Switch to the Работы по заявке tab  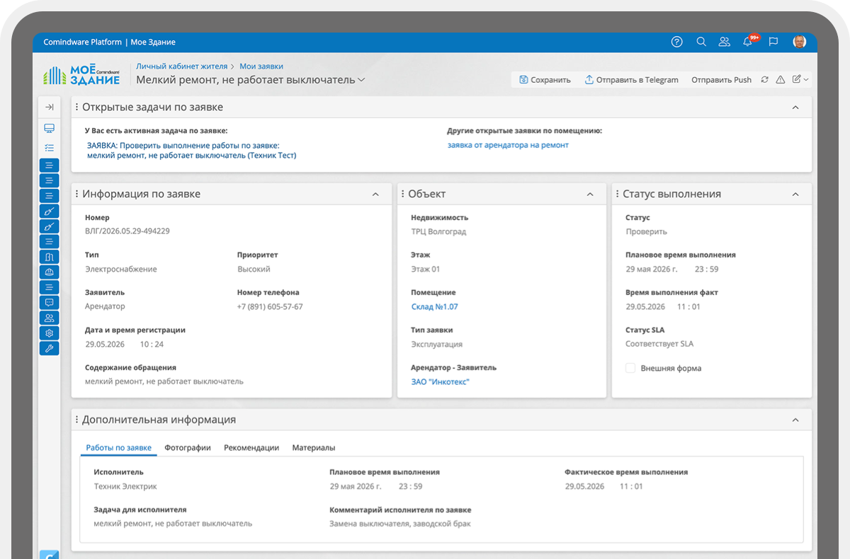[x=118, y=448]
